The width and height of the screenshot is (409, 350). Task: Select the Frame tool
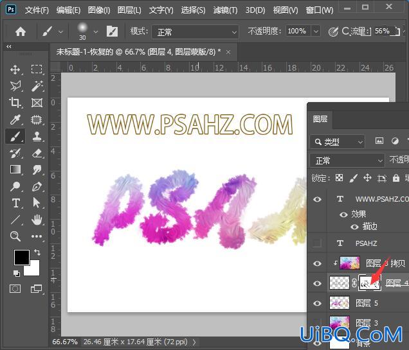coord(37,103)
